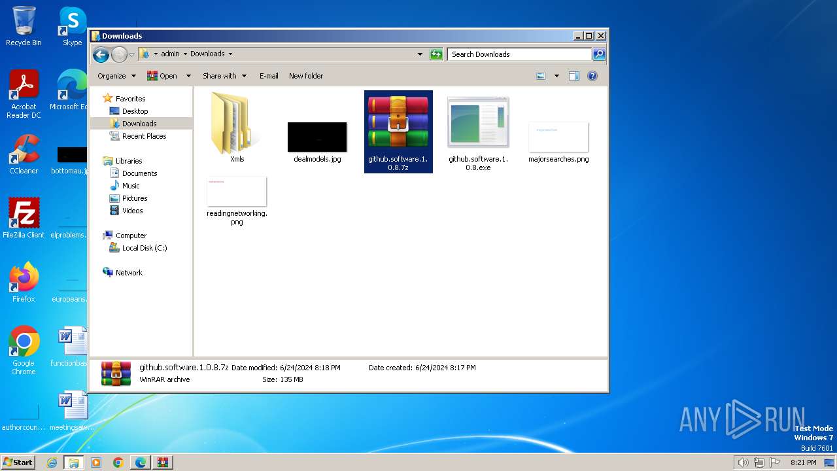Image resolution: width=837 pixels, height=471 pixels.
Task: Expand the arrow after Downloads breadcrumb
Action: click(x=230, y=54)
